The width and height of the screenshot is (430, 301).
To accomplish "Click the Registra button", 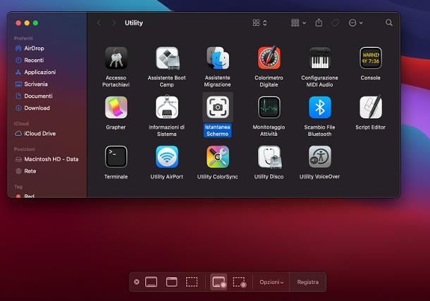I will [307, 282].
